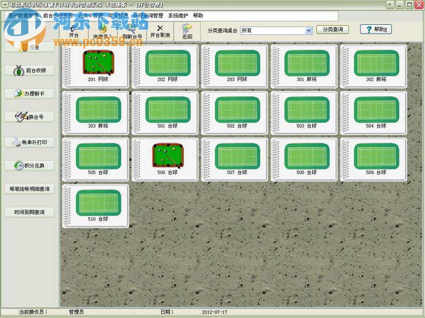Open the 分类查询桌台 dropdown showing 所有
The image size is (425, 318).
pos(276,30)
